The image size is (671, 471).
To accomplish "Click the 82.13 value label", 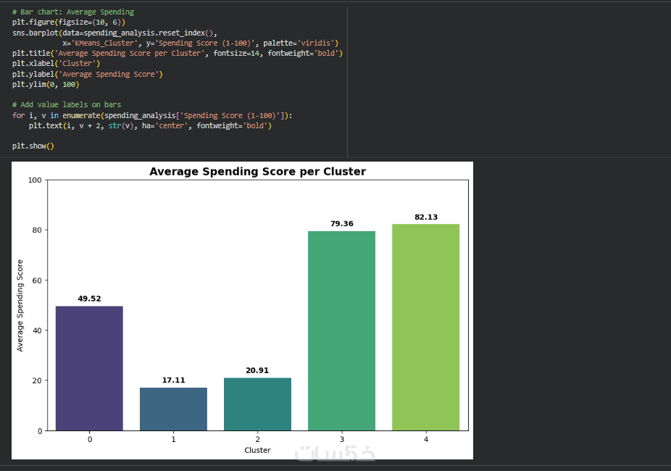I will tap(426, 217).
